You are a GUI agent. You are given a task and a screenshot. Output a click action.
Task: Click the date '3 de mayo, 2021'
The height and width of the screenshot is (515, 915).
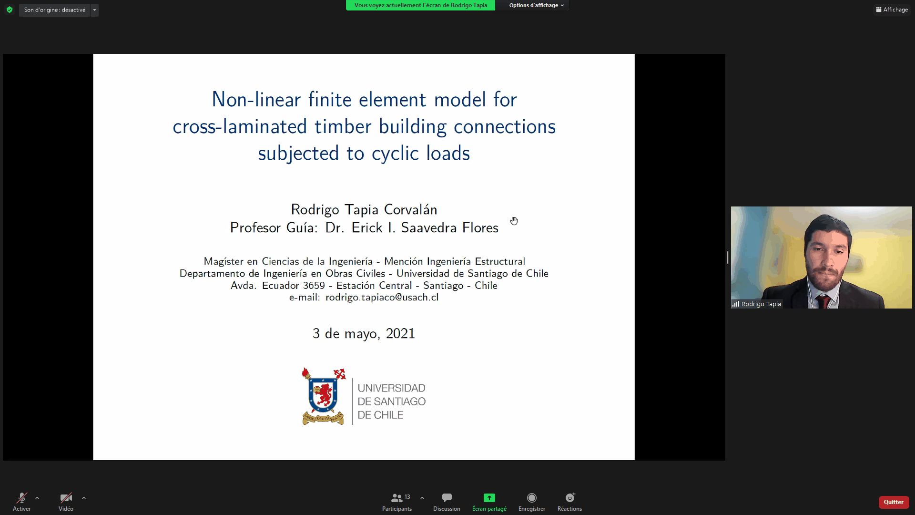point(364,334)
